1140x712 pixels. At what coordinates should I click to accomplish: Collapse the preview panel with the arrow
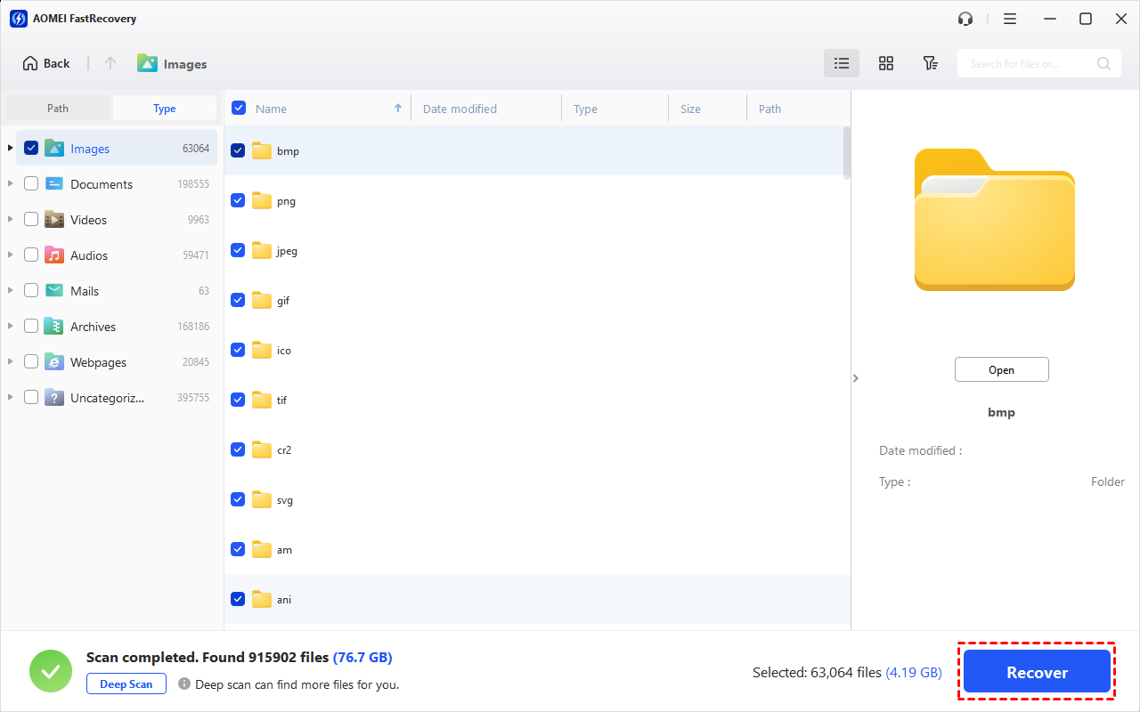coord(856,378)
